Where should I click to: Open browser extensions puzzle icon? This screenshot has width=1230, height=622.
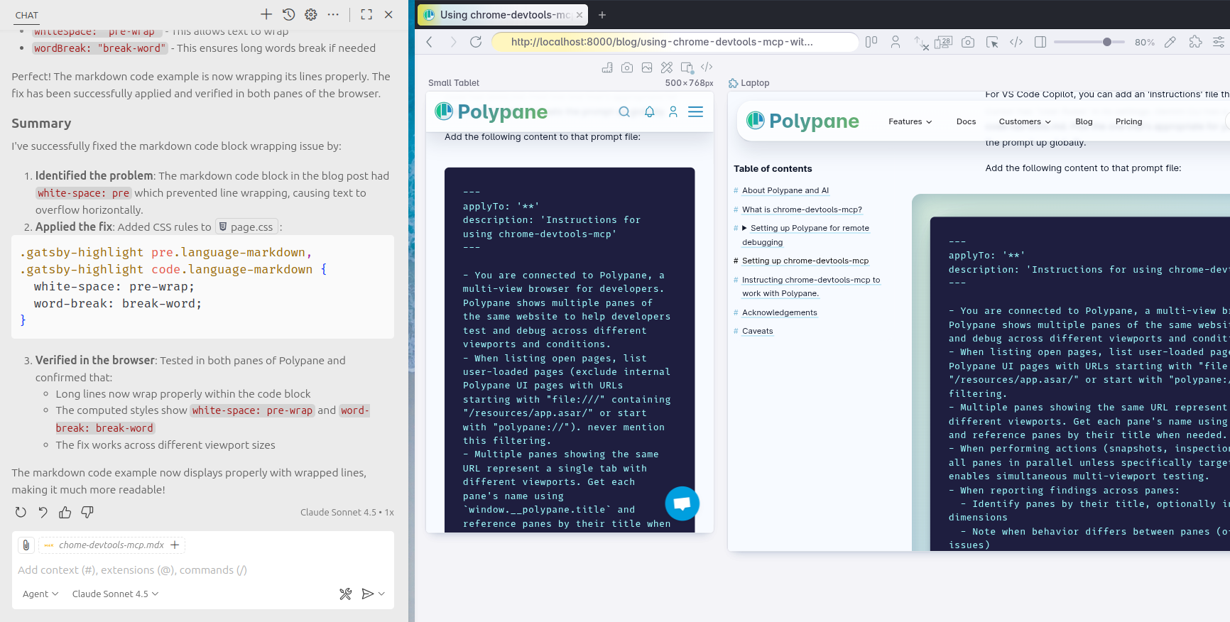coord(1195,42)
